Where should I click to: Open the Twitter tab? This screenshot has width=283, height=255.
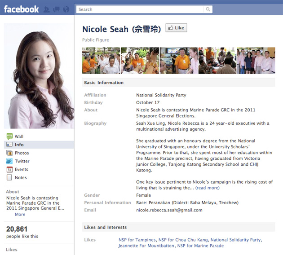click(x=22, y=161)
